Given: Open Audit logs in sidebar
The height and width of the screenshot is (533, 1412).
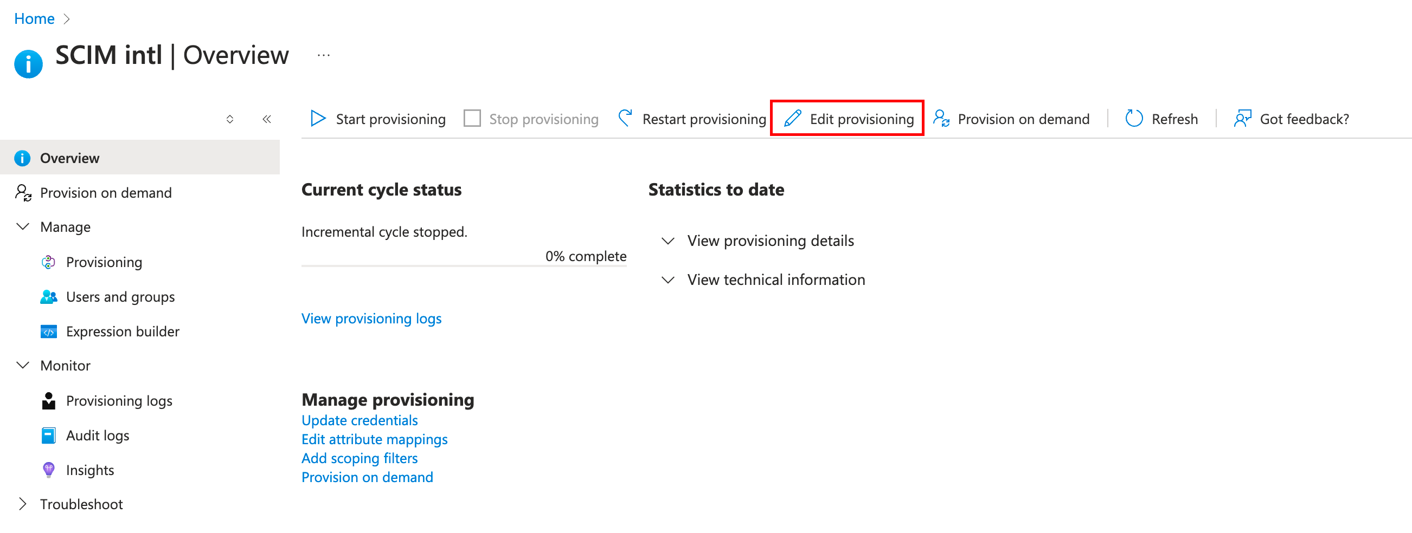Looking at the screenshot, I should point(98,435).
